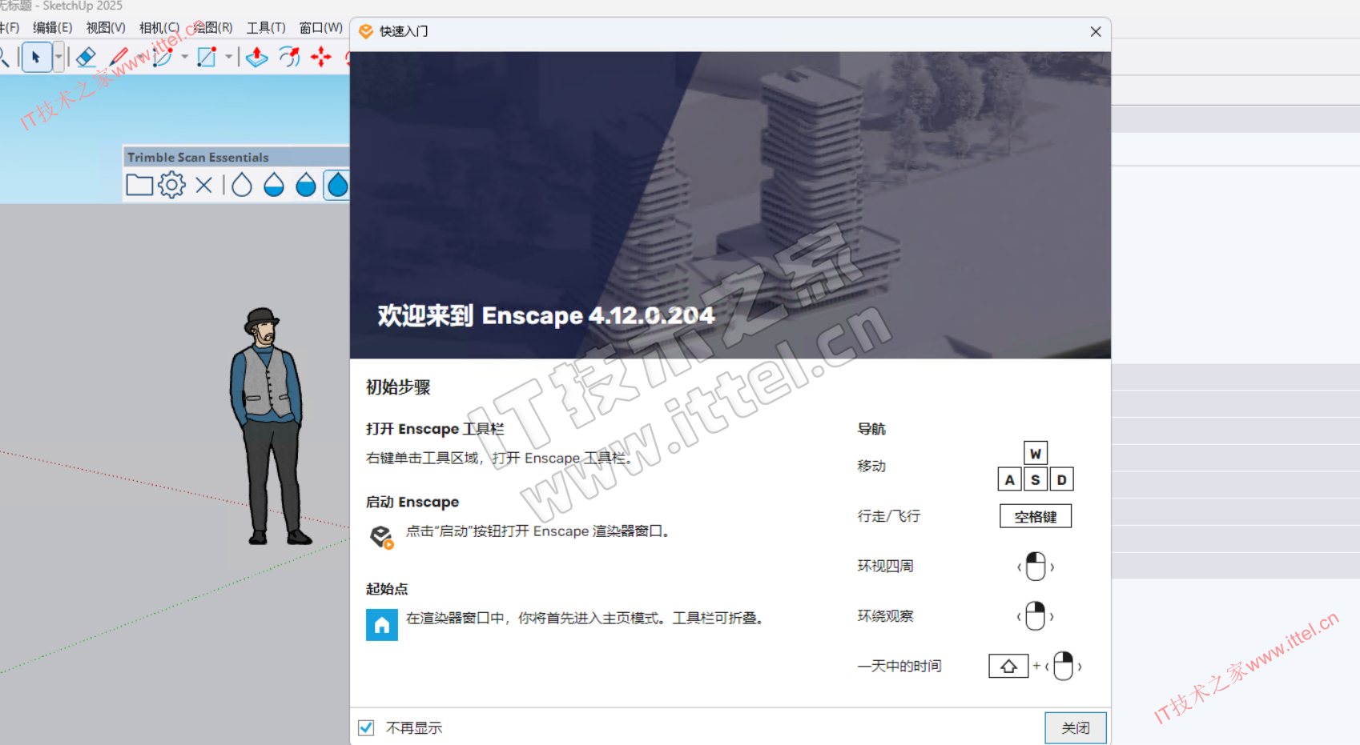The width and height of the screenshot is (1360, 745).
Task: Toggle the half-filled droplet density option
Action: 274,186
